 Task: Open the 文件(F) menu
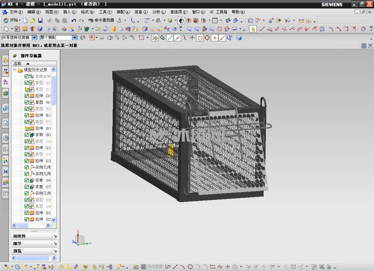pos(16,12)
